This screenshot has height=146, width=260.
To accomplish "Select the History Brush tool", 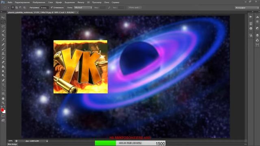I will click(3, 58).
